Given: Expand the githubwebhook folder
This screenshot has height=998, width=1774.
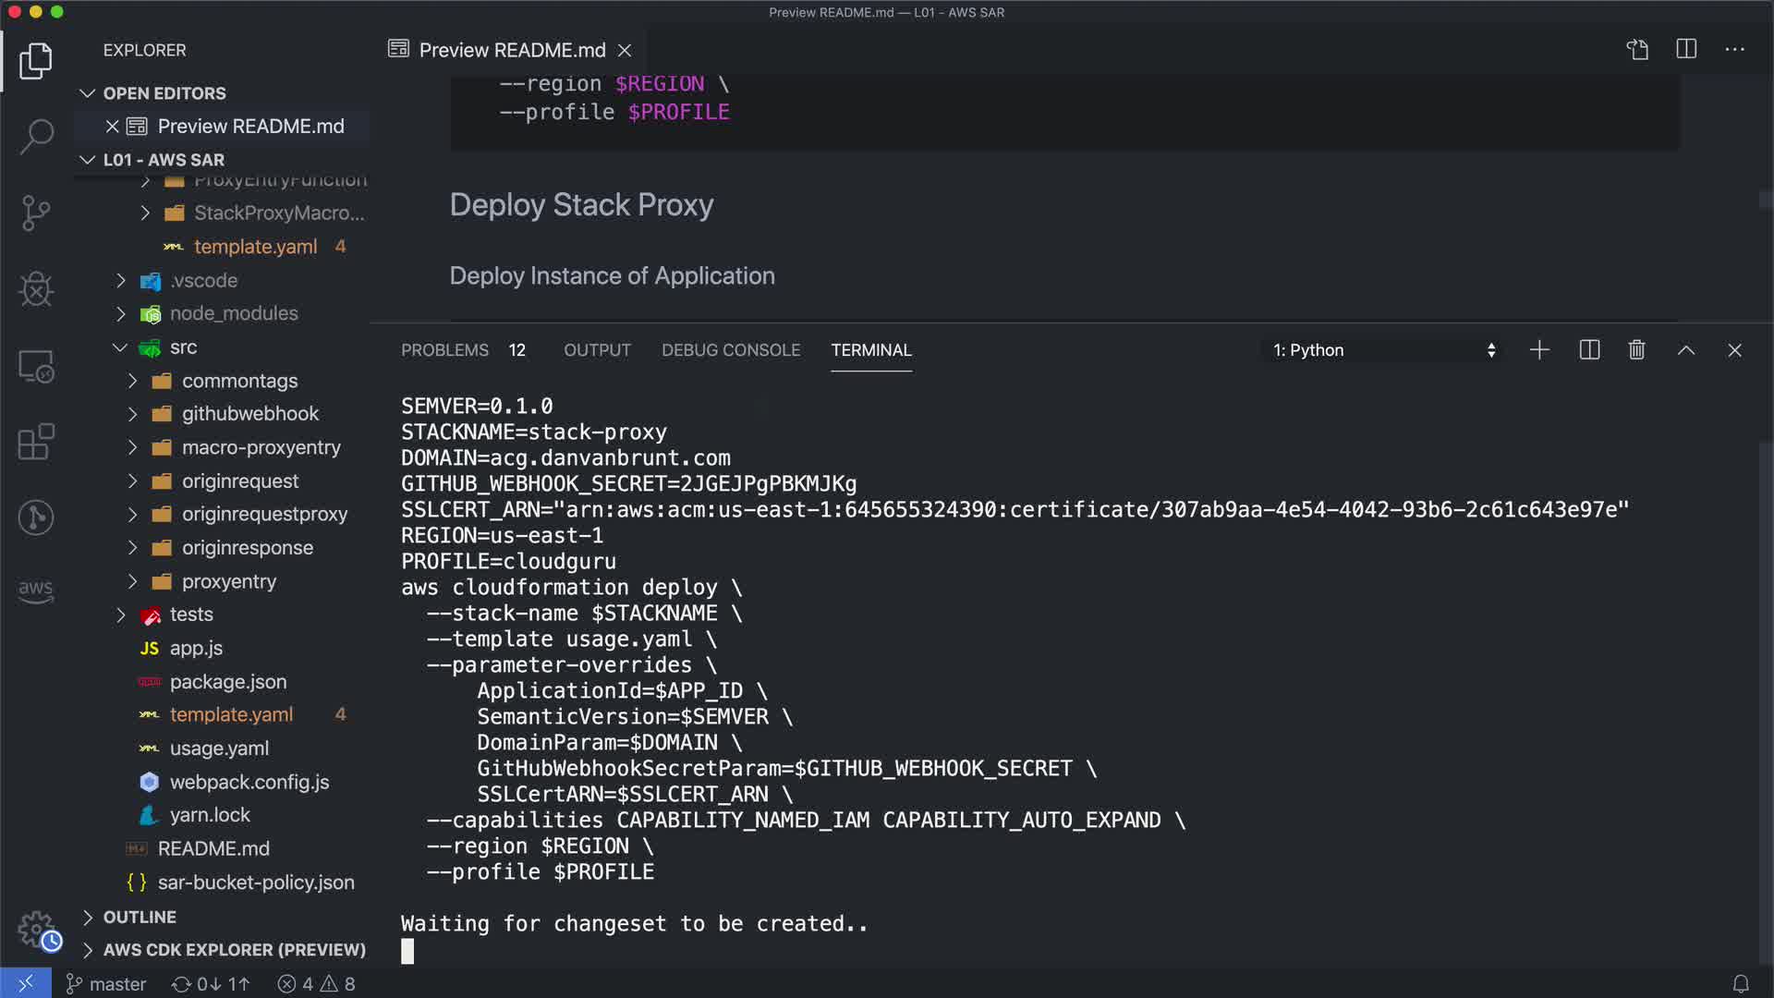Looking at the screenshot, I should [249, 414].
